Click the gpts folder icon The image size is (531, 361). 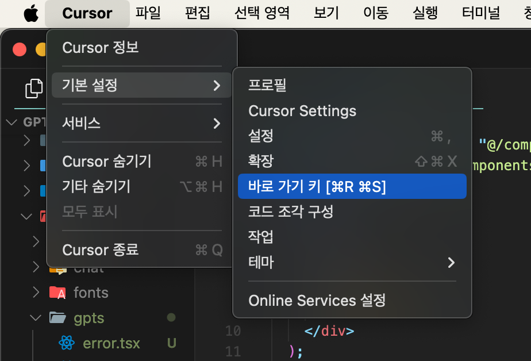57,318
